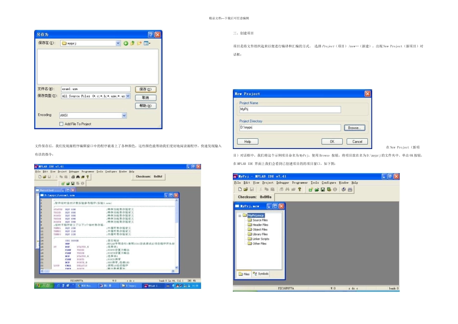458x324 pixels.
Task: Enable the Add File To Project checkbox
Action: [x=61, y=124]
